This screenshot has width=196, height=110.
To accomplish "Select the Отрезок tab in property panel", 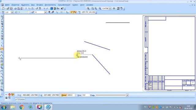I will 20,99.
